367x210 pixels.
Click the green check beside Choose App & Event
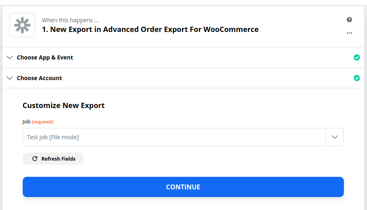pos(357,57)
